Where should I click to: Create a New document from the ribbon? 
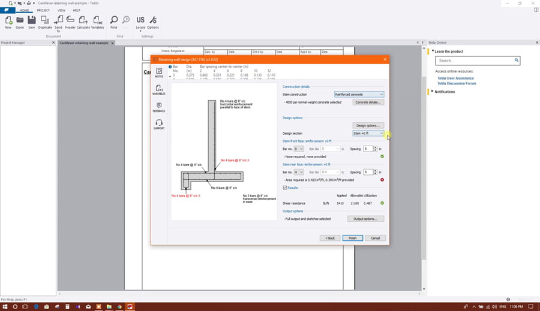click(x=8, y=22)
